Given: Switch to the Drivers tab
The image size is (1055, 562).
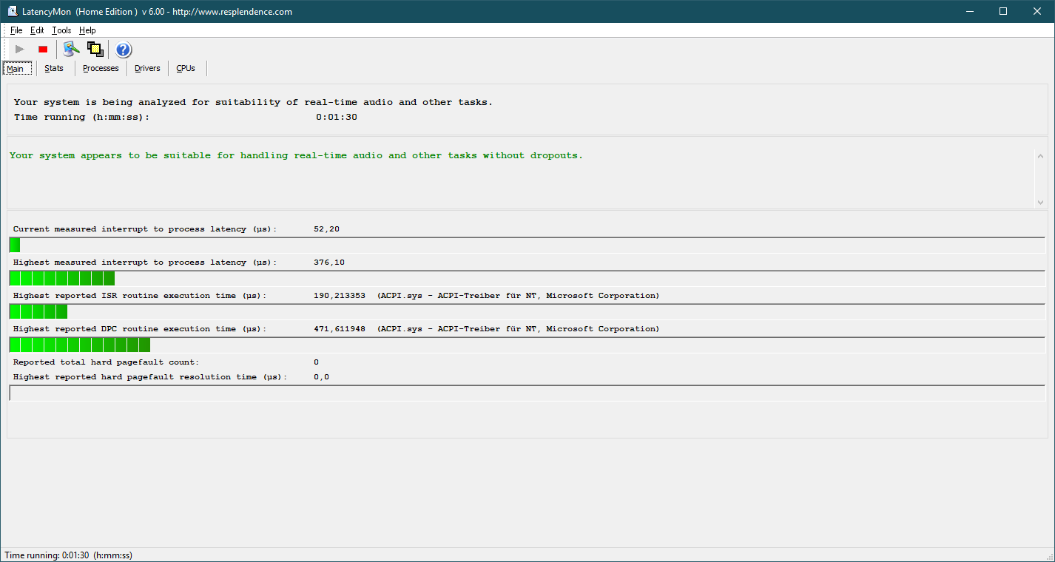Looking at the screenshot, I should point(147,68).
